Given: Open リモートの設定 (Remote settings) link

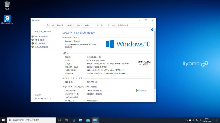Looking at the screenshot, I should point(39,40).
